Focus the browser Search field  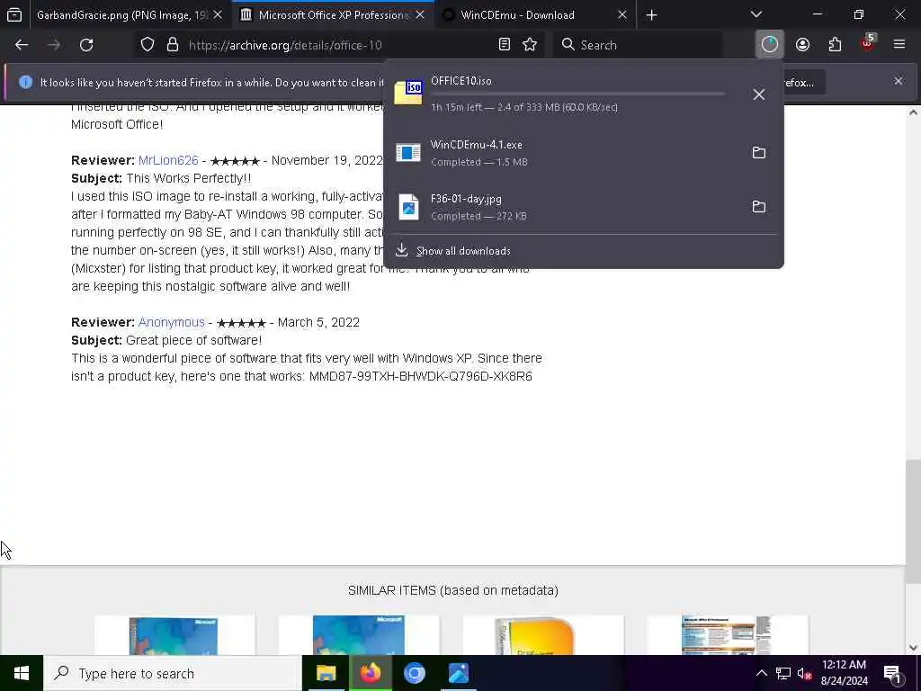point(638,45)
